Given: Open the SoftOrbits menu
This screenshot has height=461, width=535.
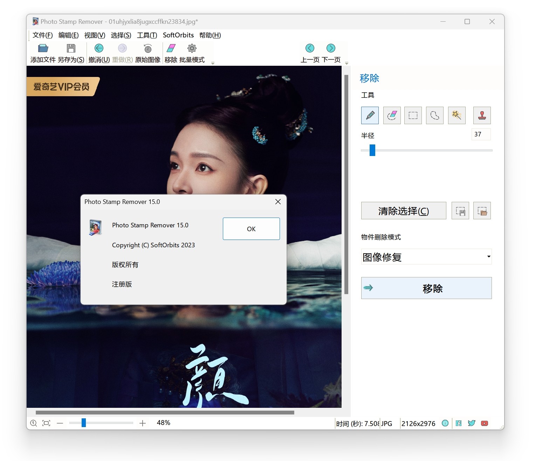Looking at the screenshot, I should click(178, 35).
